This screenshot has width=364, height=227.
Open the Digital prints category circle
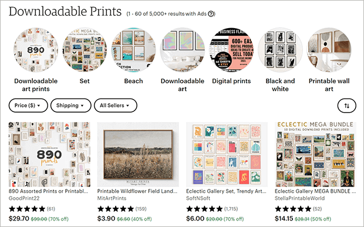point(231,50)
